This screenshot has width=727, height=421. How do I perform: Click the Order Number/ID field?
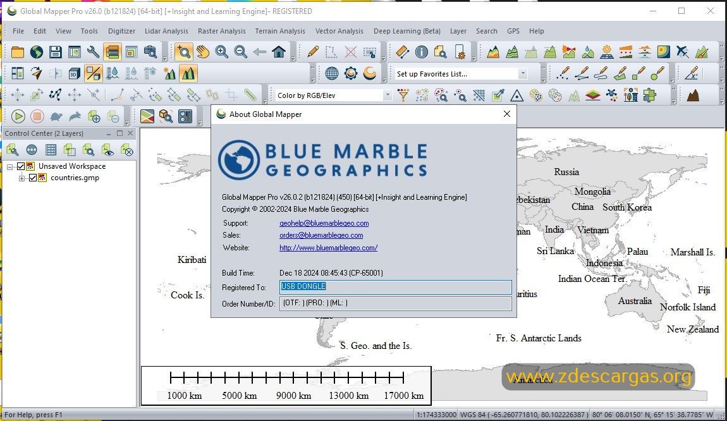(396, 303)
